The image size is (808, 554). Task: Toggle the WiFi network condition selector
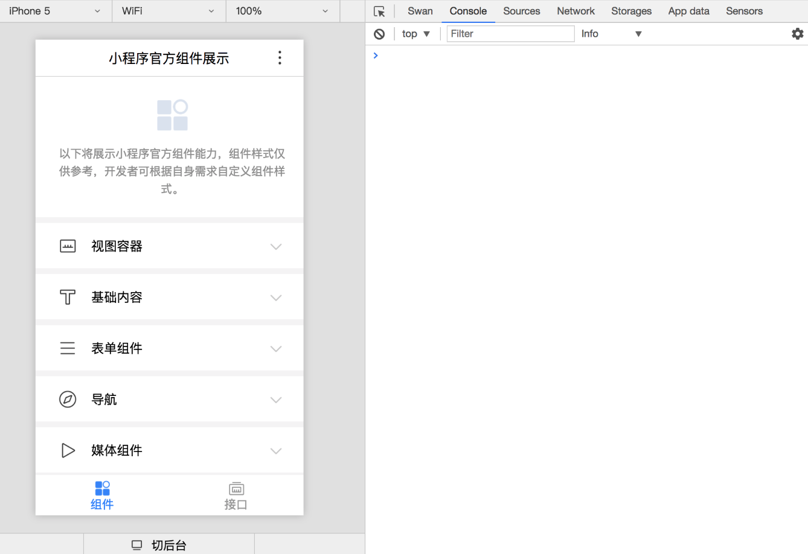[x=168, y=11]
